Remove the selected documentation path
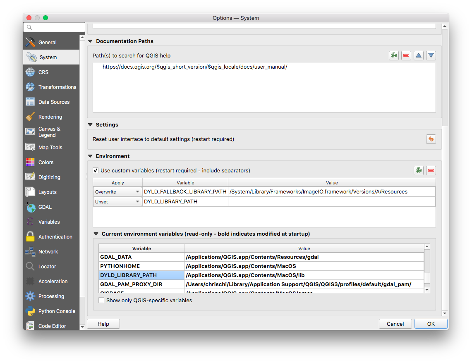 point(406,55)
